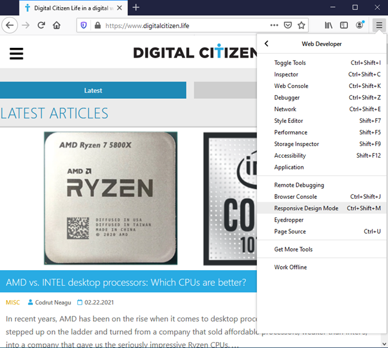Click the article date 02.22.2021

[x=99, y=302]
